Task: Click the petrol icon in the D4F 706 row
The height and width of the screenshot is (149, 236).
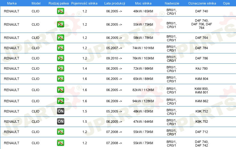Action: coord(60,24)
